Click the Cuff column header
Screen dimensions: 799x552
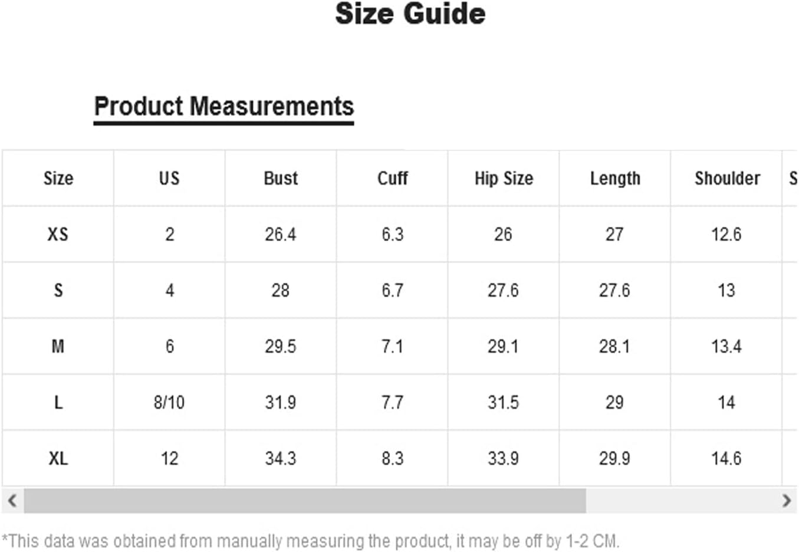(x=393, y=178)
